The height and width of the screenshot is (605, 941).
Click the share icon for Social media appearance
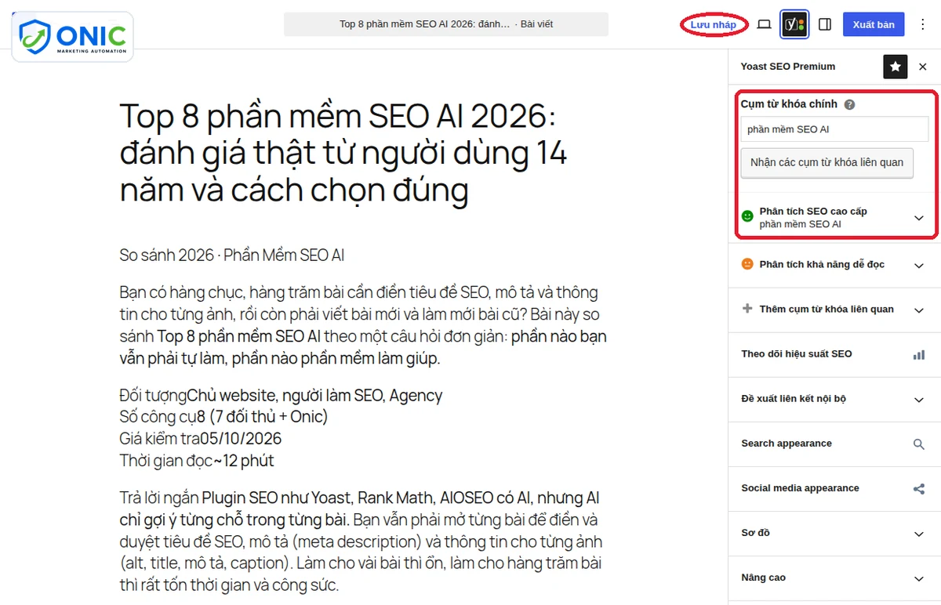tap(919, 489)
